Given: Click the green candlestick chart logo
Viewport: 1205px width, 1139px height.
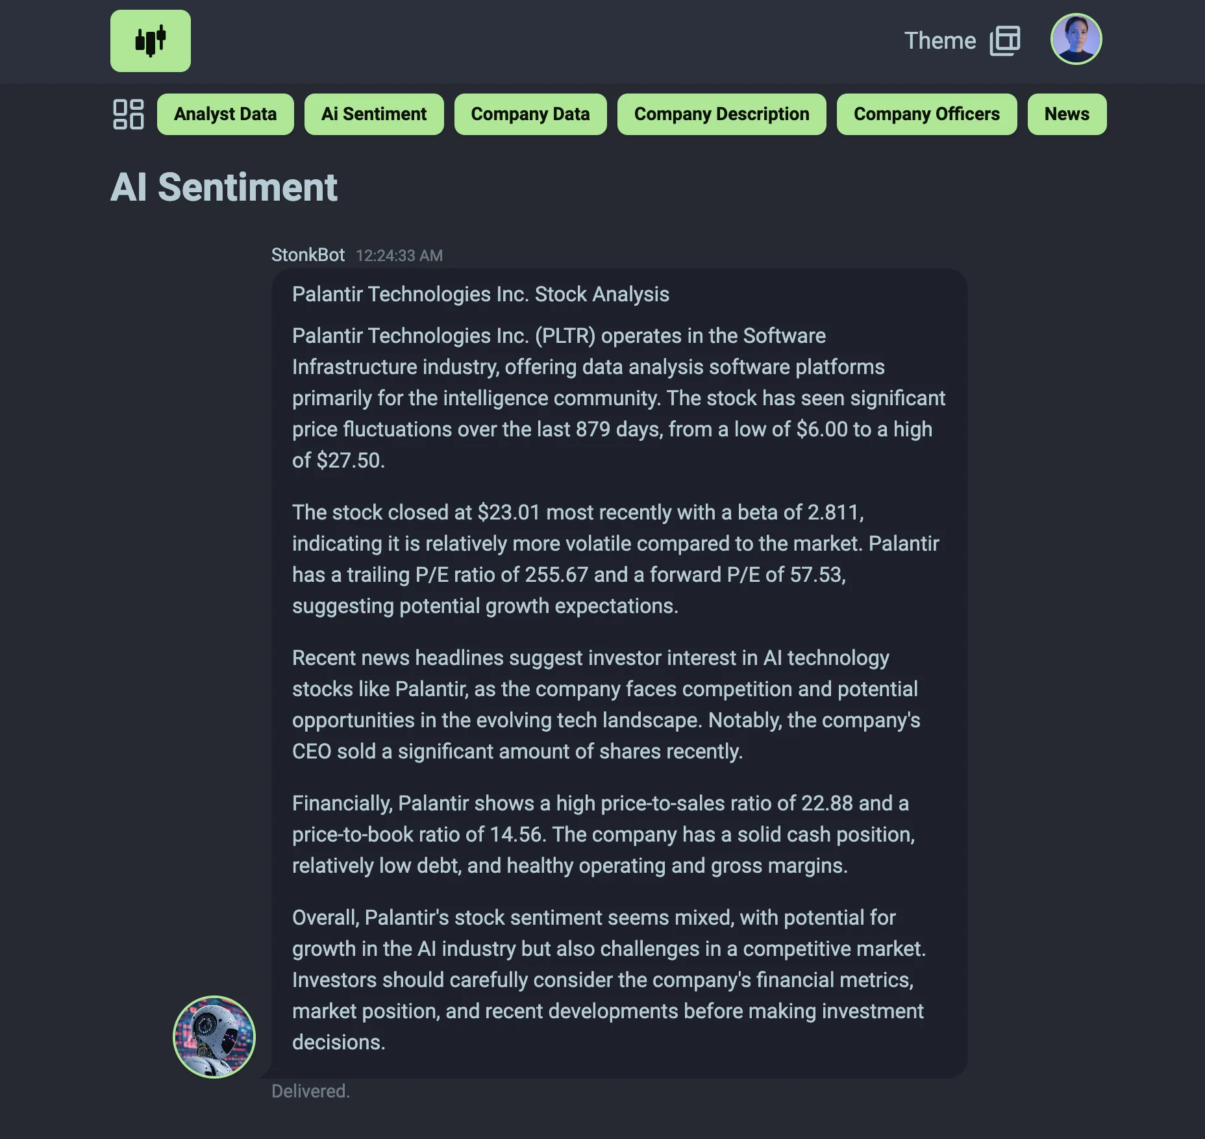Looking at the screenshot, I should (x=150, y=41).
